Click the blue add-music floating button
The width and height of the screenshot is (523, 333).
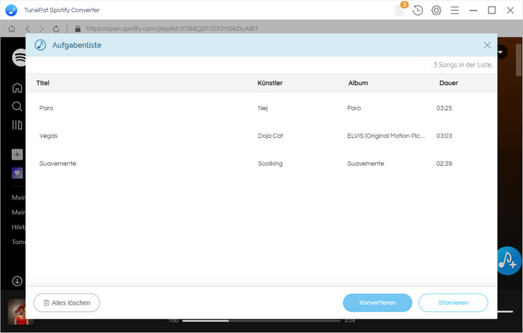tap(510, 261)
